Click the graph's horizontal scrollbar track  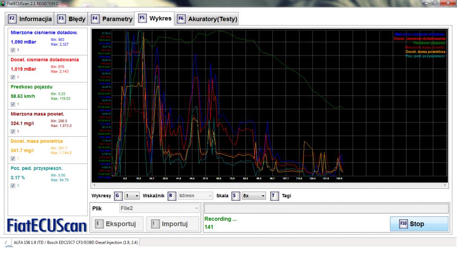(x=269, y=185)
